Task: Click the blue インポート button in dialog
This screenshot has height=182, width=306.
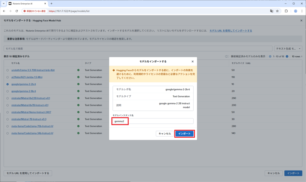Action: pos(185,134)
